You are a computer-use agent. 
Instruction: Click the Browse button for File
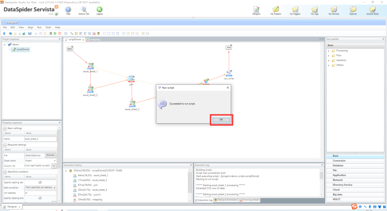point(51,155)
